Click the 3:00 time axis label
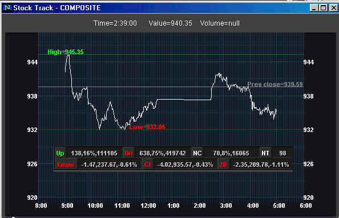This screenshot has width=339, height=218. [226, 205]
